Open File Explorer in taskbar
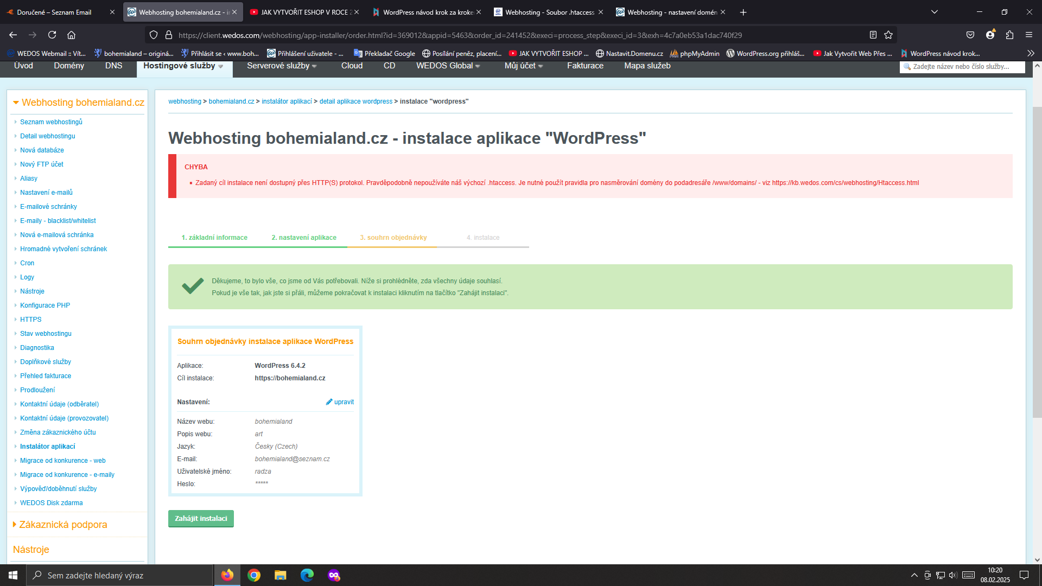Image resolution: width=1042 pixels, height=586 pixels. point(280,575)
